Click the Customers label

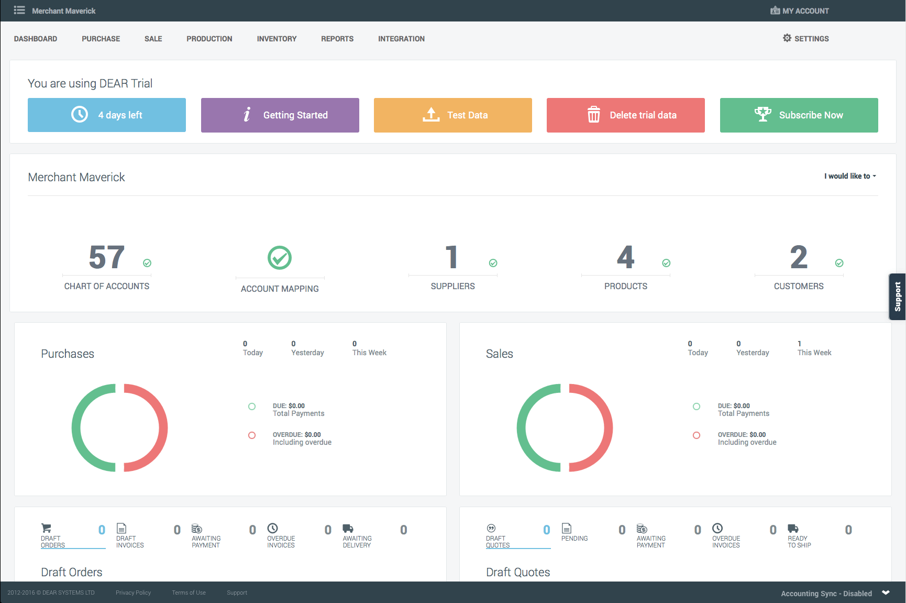click(799, 286)
